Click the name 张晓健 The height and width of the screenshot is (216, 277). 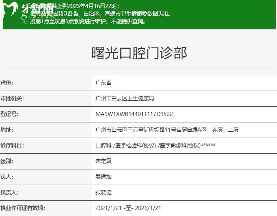coord(103,192)
